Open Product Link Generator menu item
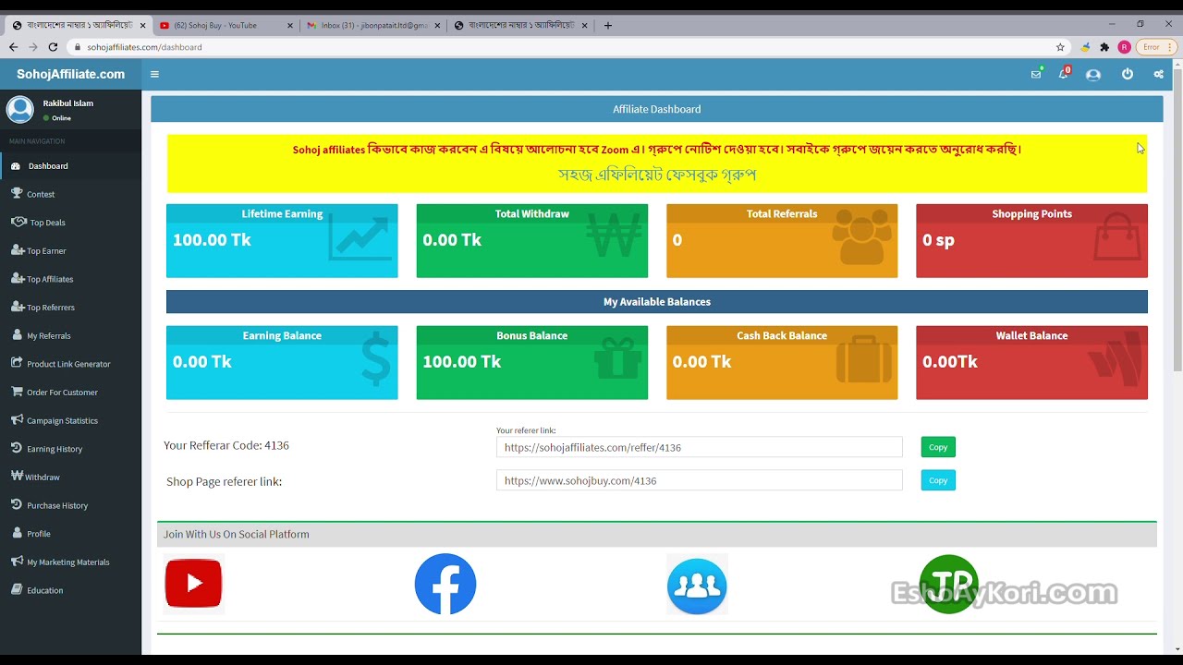The width and height of the screenshot is (1183, 665). coord(68,364)
